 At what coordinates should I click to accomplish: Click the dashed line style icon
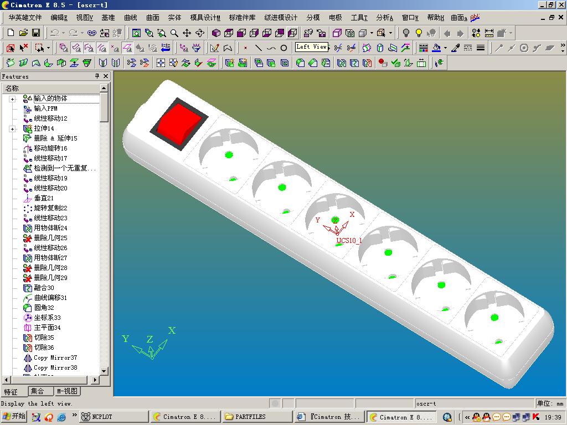[x=468, y=48]
